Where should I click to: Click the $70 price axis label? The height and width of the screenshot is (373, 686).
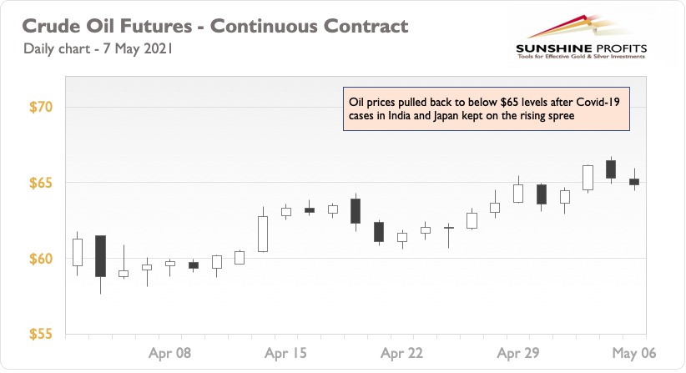tap(41, 107)
